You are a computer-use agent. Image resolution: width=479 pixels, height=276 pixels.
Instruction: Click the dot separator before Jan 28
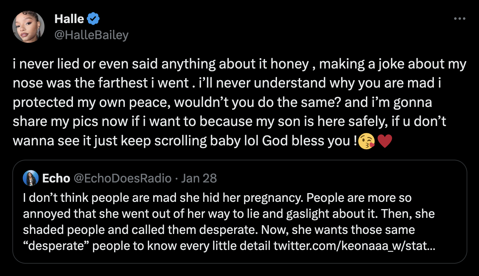click(177, 178)
